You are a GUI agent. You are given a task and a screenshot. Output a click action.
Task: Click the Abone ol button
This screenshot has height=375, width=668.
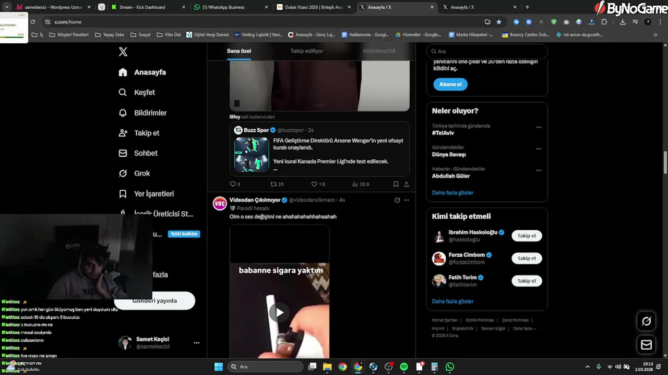pos(450,84)
